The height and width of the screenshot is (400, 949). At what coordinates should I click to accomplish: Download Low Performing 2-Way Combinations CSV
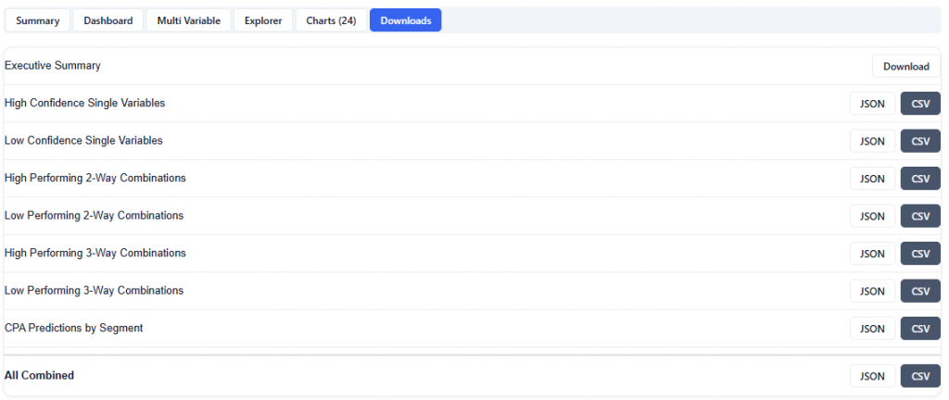tap(920, 217)
